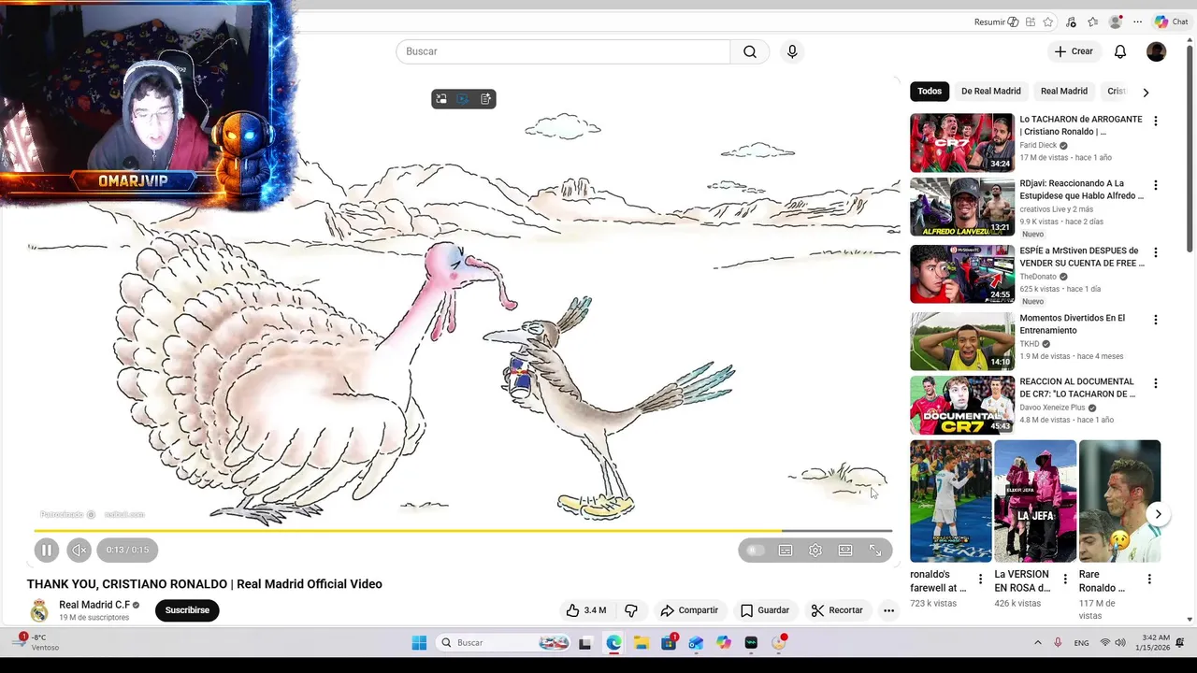Like the video with 3.4 M likes
1197x673 pixels.
[x=586, y=610]
